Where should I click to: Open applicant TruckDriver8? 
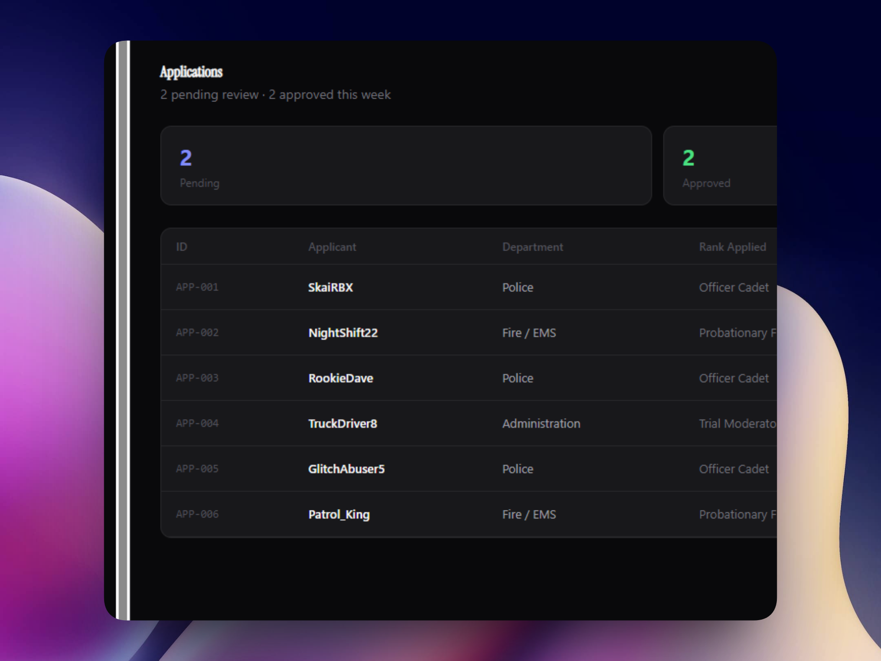click(343, 423)
